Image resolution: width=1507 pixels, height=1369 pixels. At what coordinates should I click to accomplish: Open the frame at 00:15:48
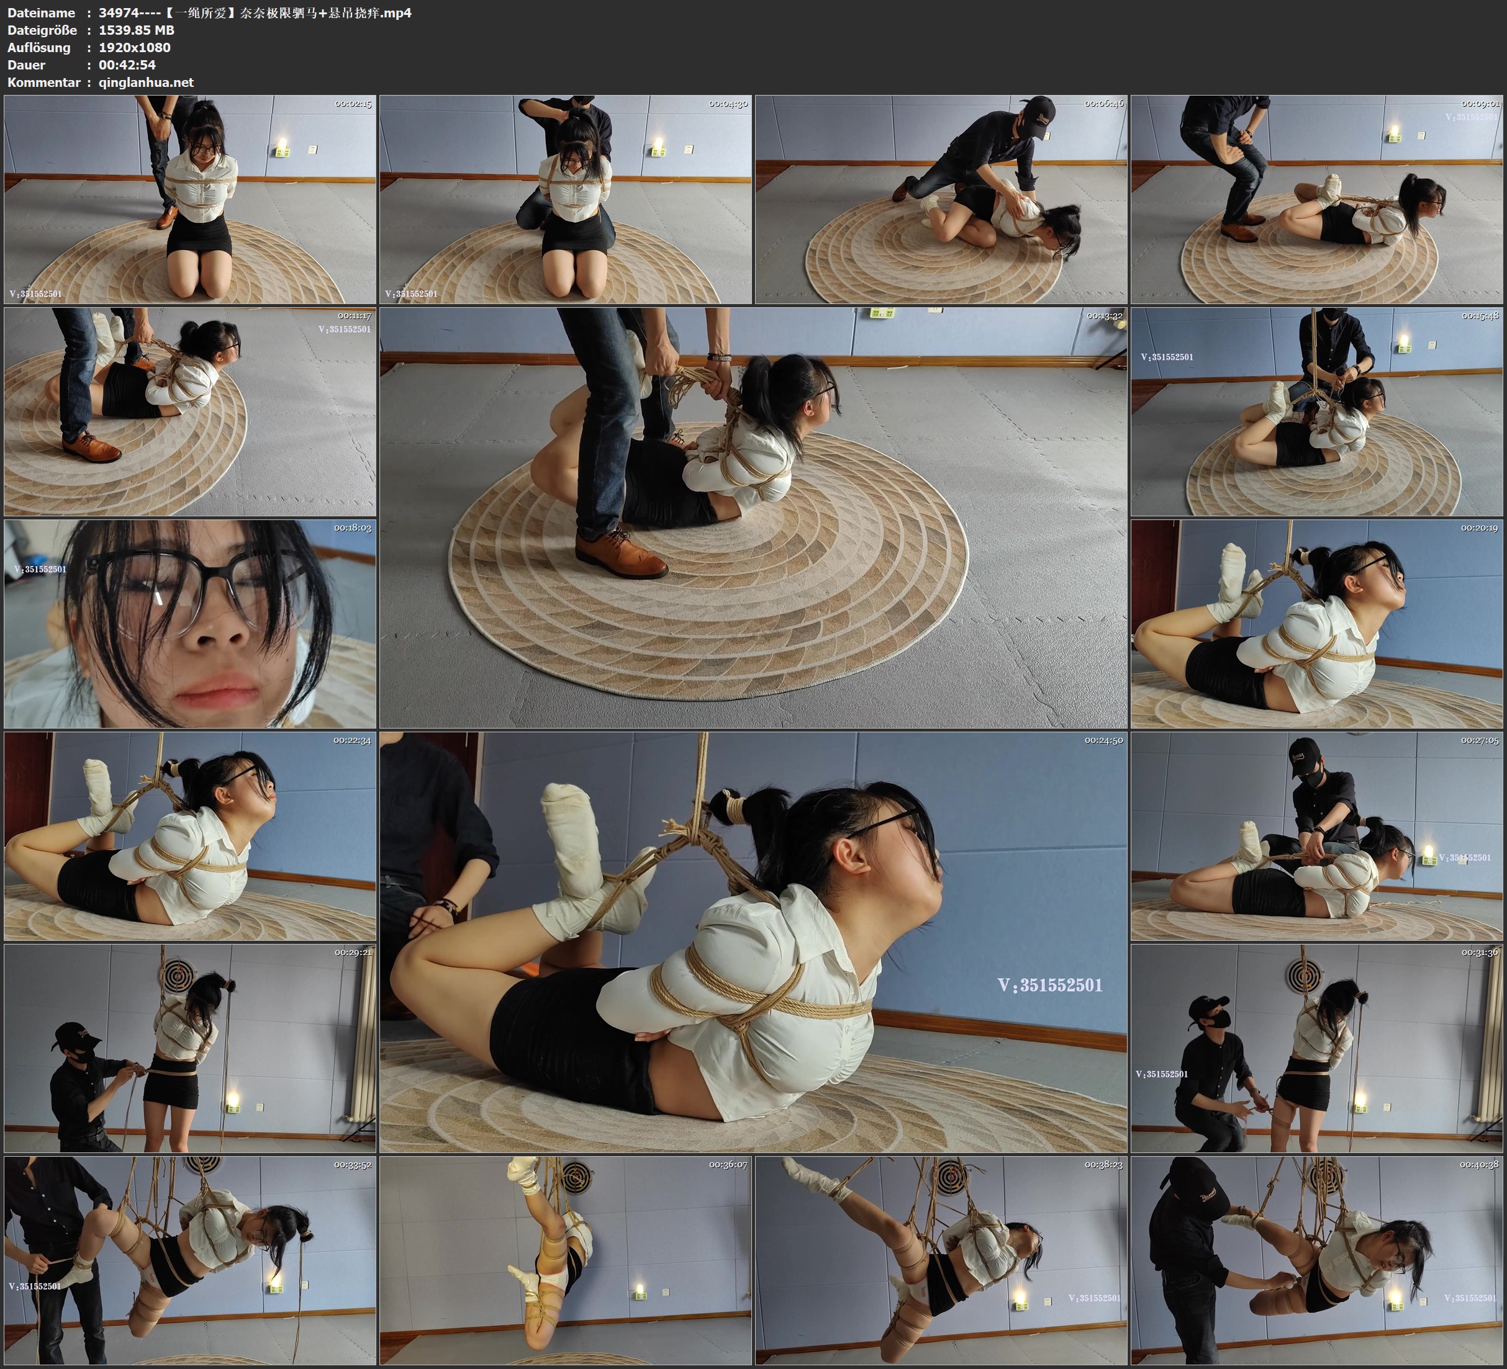pos(1316,411)
